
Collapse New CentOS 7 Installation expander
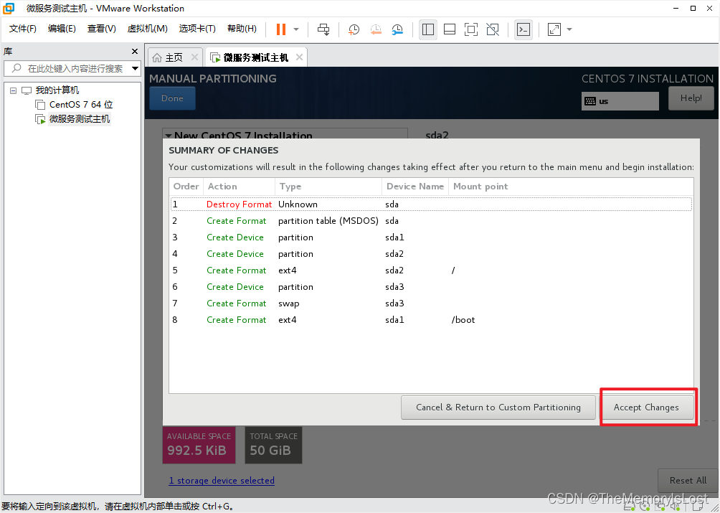(169, 136)
